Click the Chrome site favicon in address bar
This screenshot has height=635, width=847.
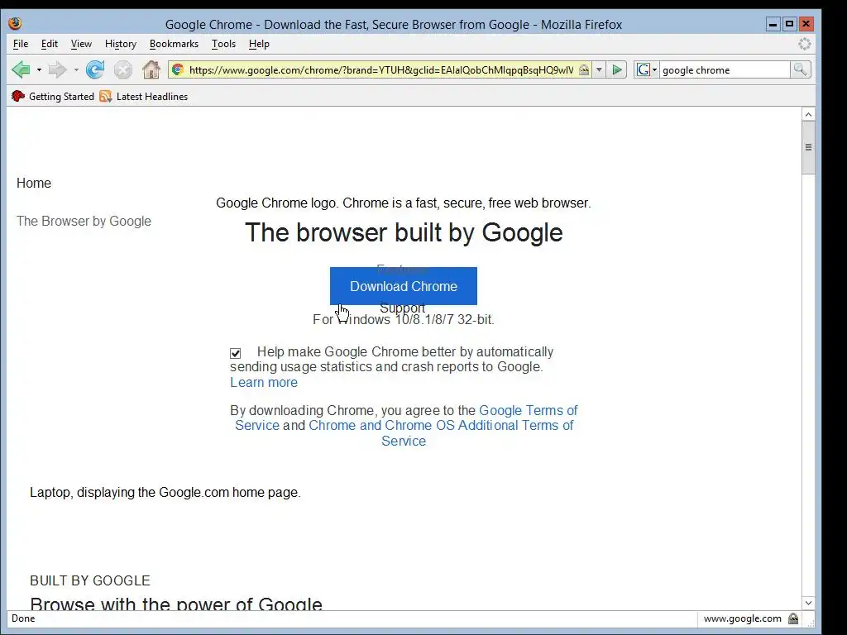click(178, 69)
